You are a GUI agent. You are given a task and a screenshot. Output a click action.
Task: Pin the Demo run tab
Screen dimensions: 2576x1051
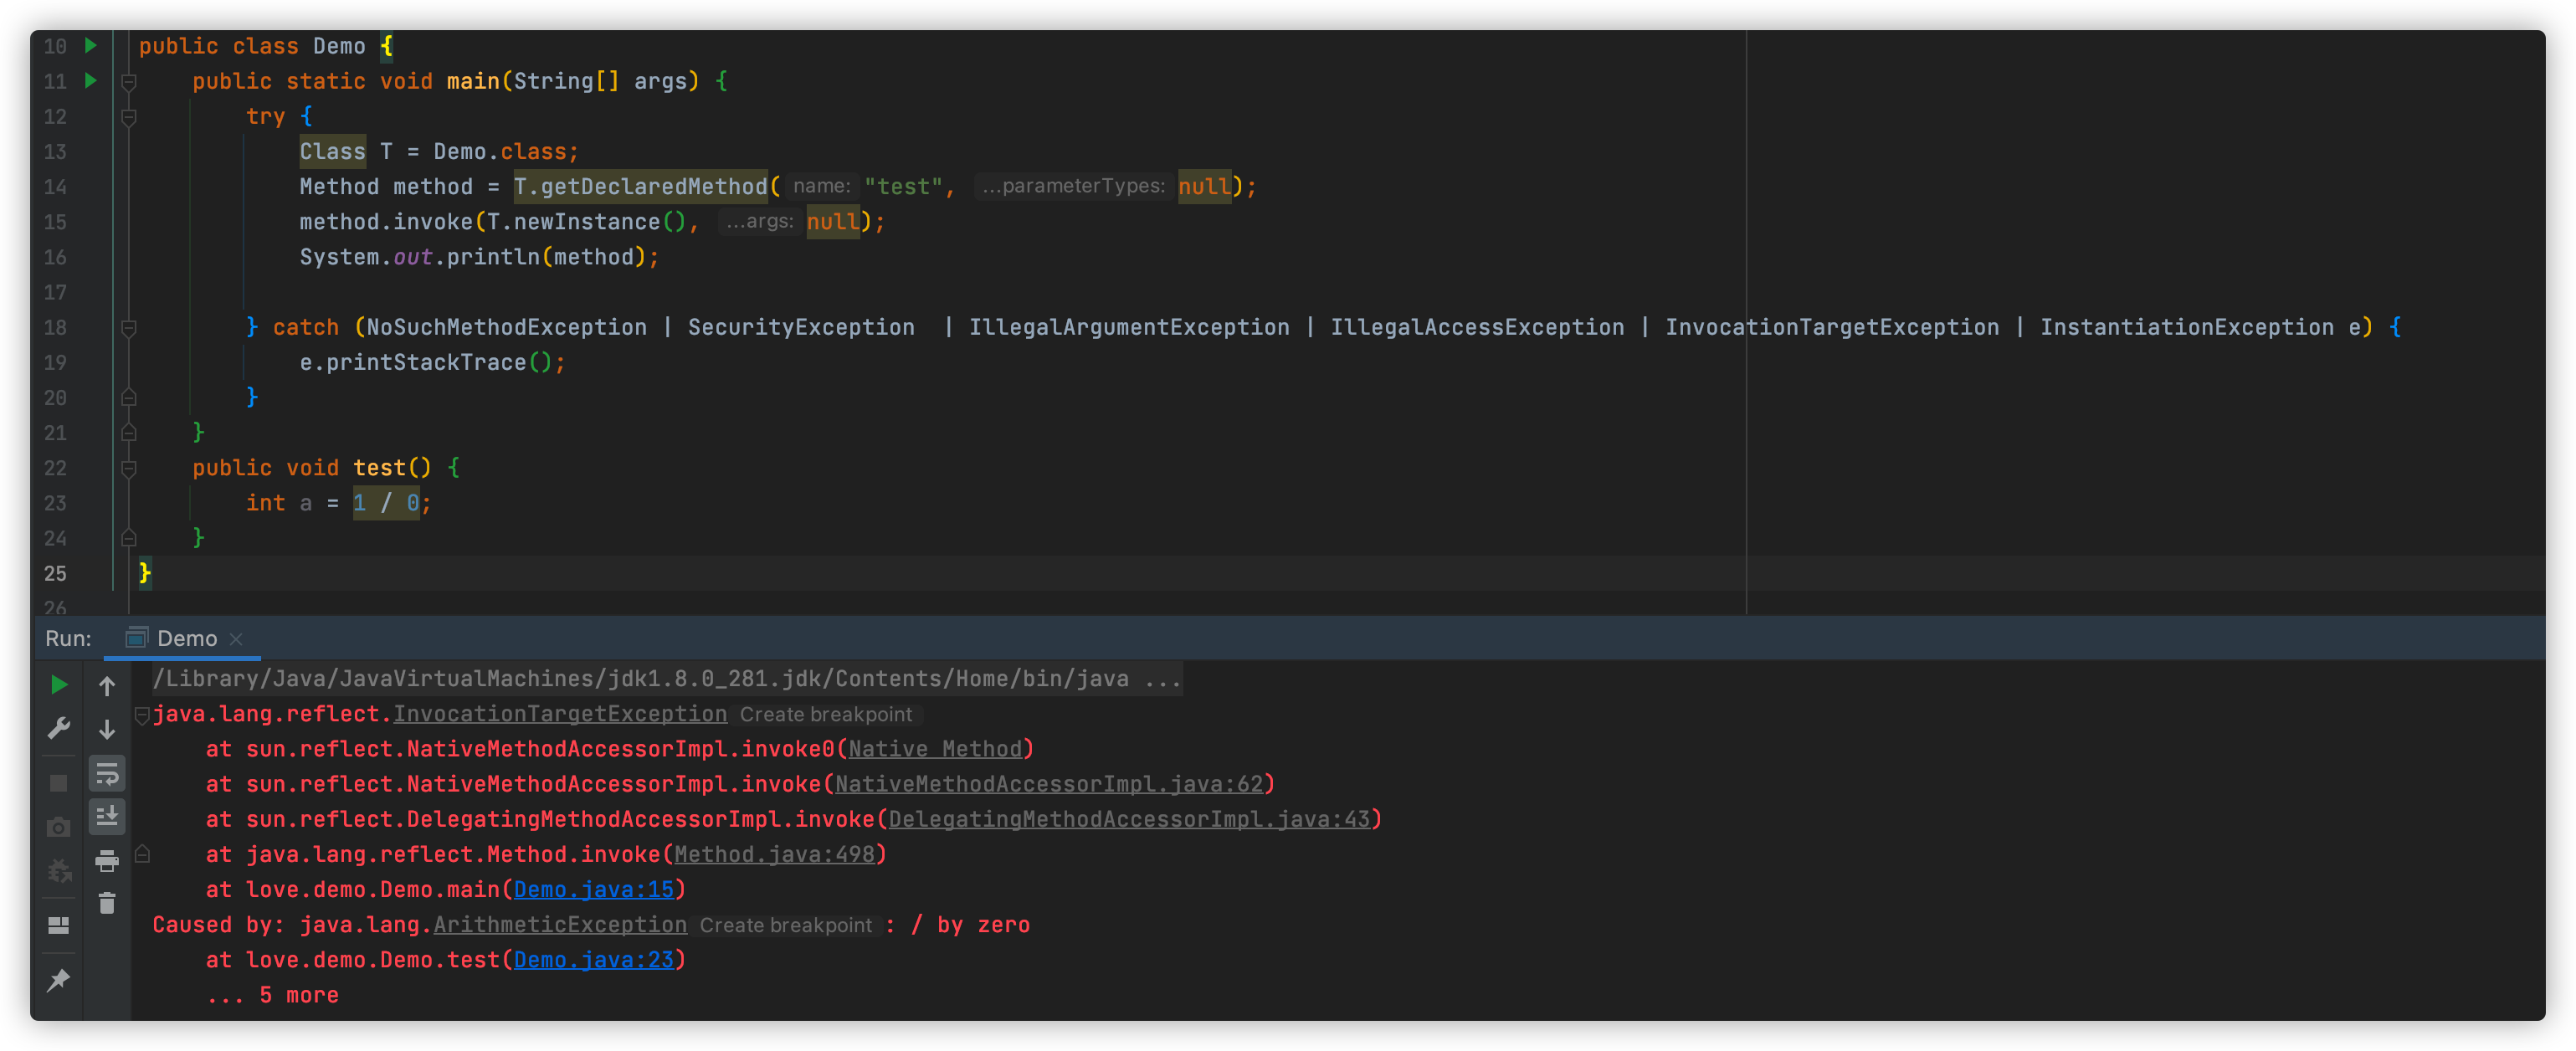pos(59,980)
